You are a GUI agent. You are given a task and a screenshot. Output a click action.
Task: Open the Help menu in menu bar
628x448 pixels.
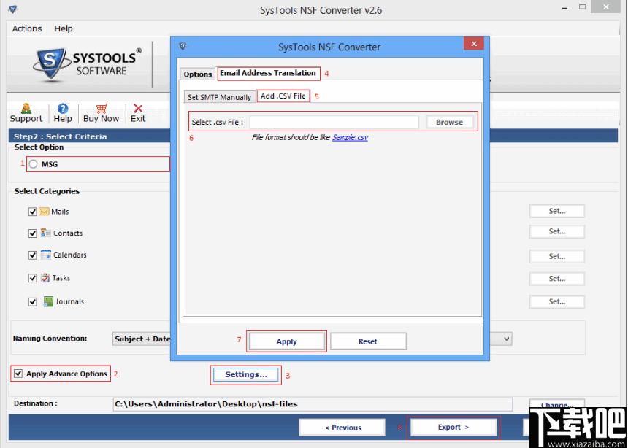coord(64,28)
